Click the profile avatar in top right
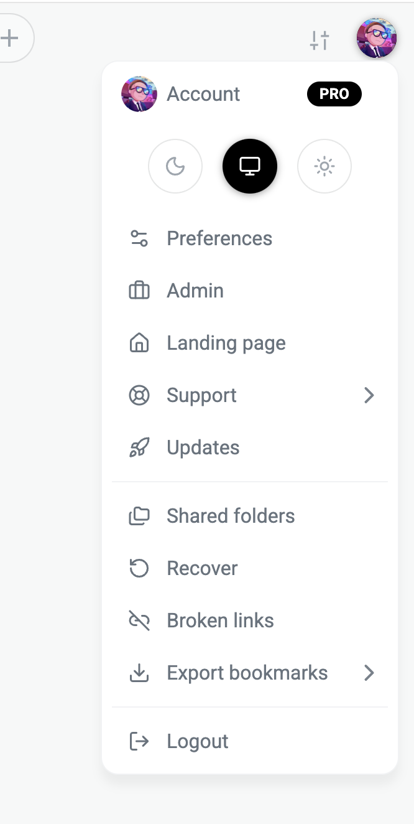Image resolution: width=414 pixels, height=824 pixels. [376, 38]
